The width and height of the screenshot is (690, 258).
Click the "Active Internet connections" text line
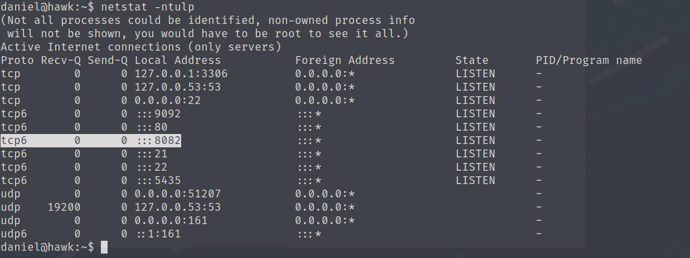[x=140, y=47]
